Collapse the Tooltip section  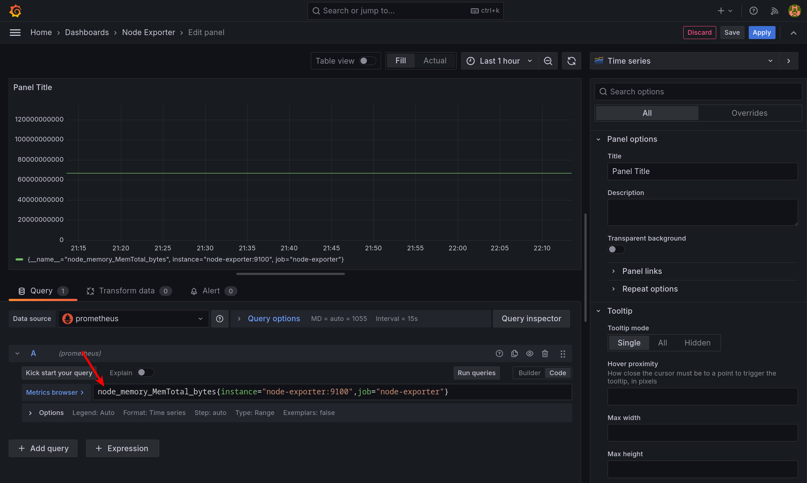[620, 311]
